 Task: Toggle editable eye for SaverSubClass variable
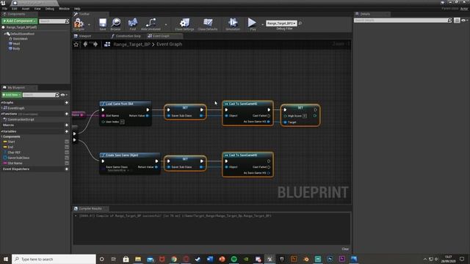pos(67,158)
